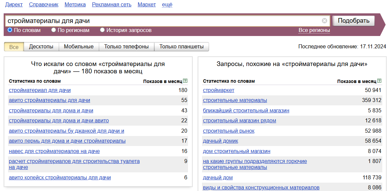Select the 'История запросов' radio button
This screenshot has height=191, width=390.
[x=102, y=30]
